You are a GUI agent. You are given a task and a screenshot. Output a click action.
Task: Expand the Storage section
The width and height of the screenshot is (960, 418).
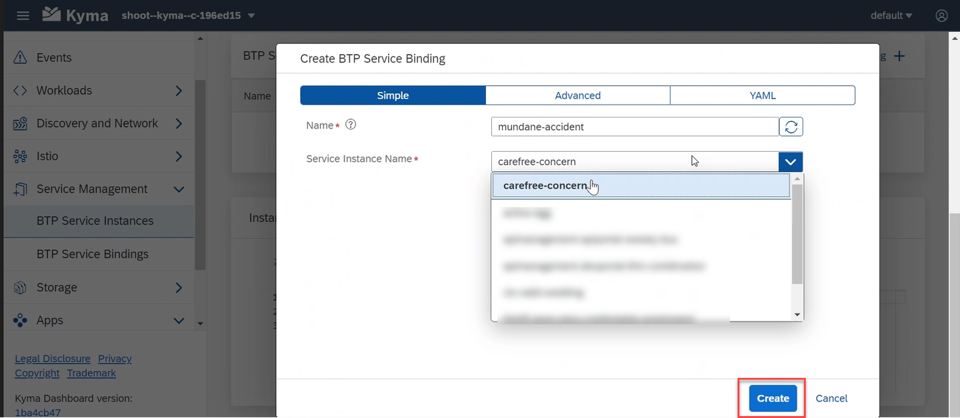[x=179, y=288]
